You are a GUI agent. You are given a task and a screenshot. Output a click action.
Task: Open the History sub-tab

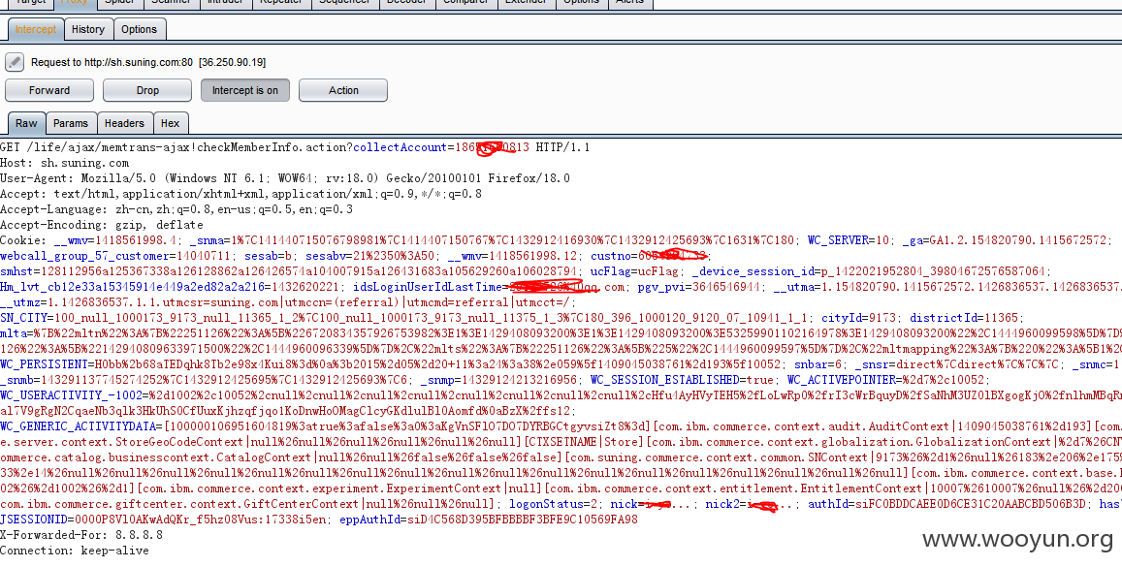88,29
